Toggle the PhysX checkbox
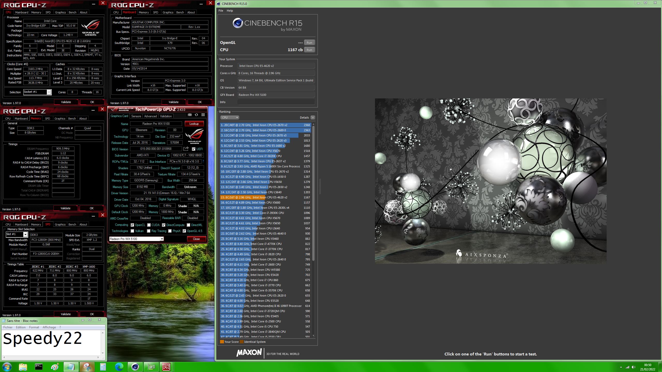The height and width of the screenshot is (372, 662). pos(170,231)
